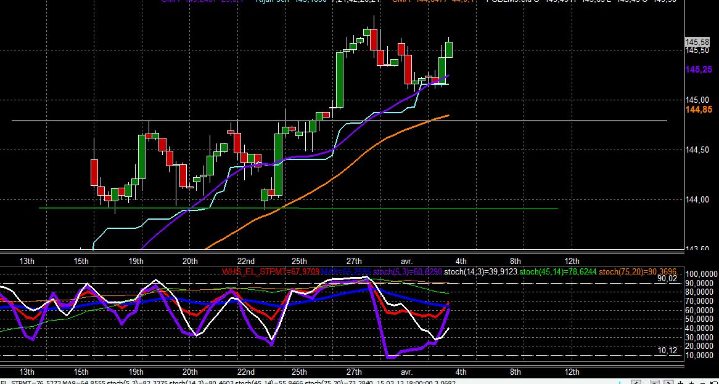Click the 25th date under the indicator panel

299,372
